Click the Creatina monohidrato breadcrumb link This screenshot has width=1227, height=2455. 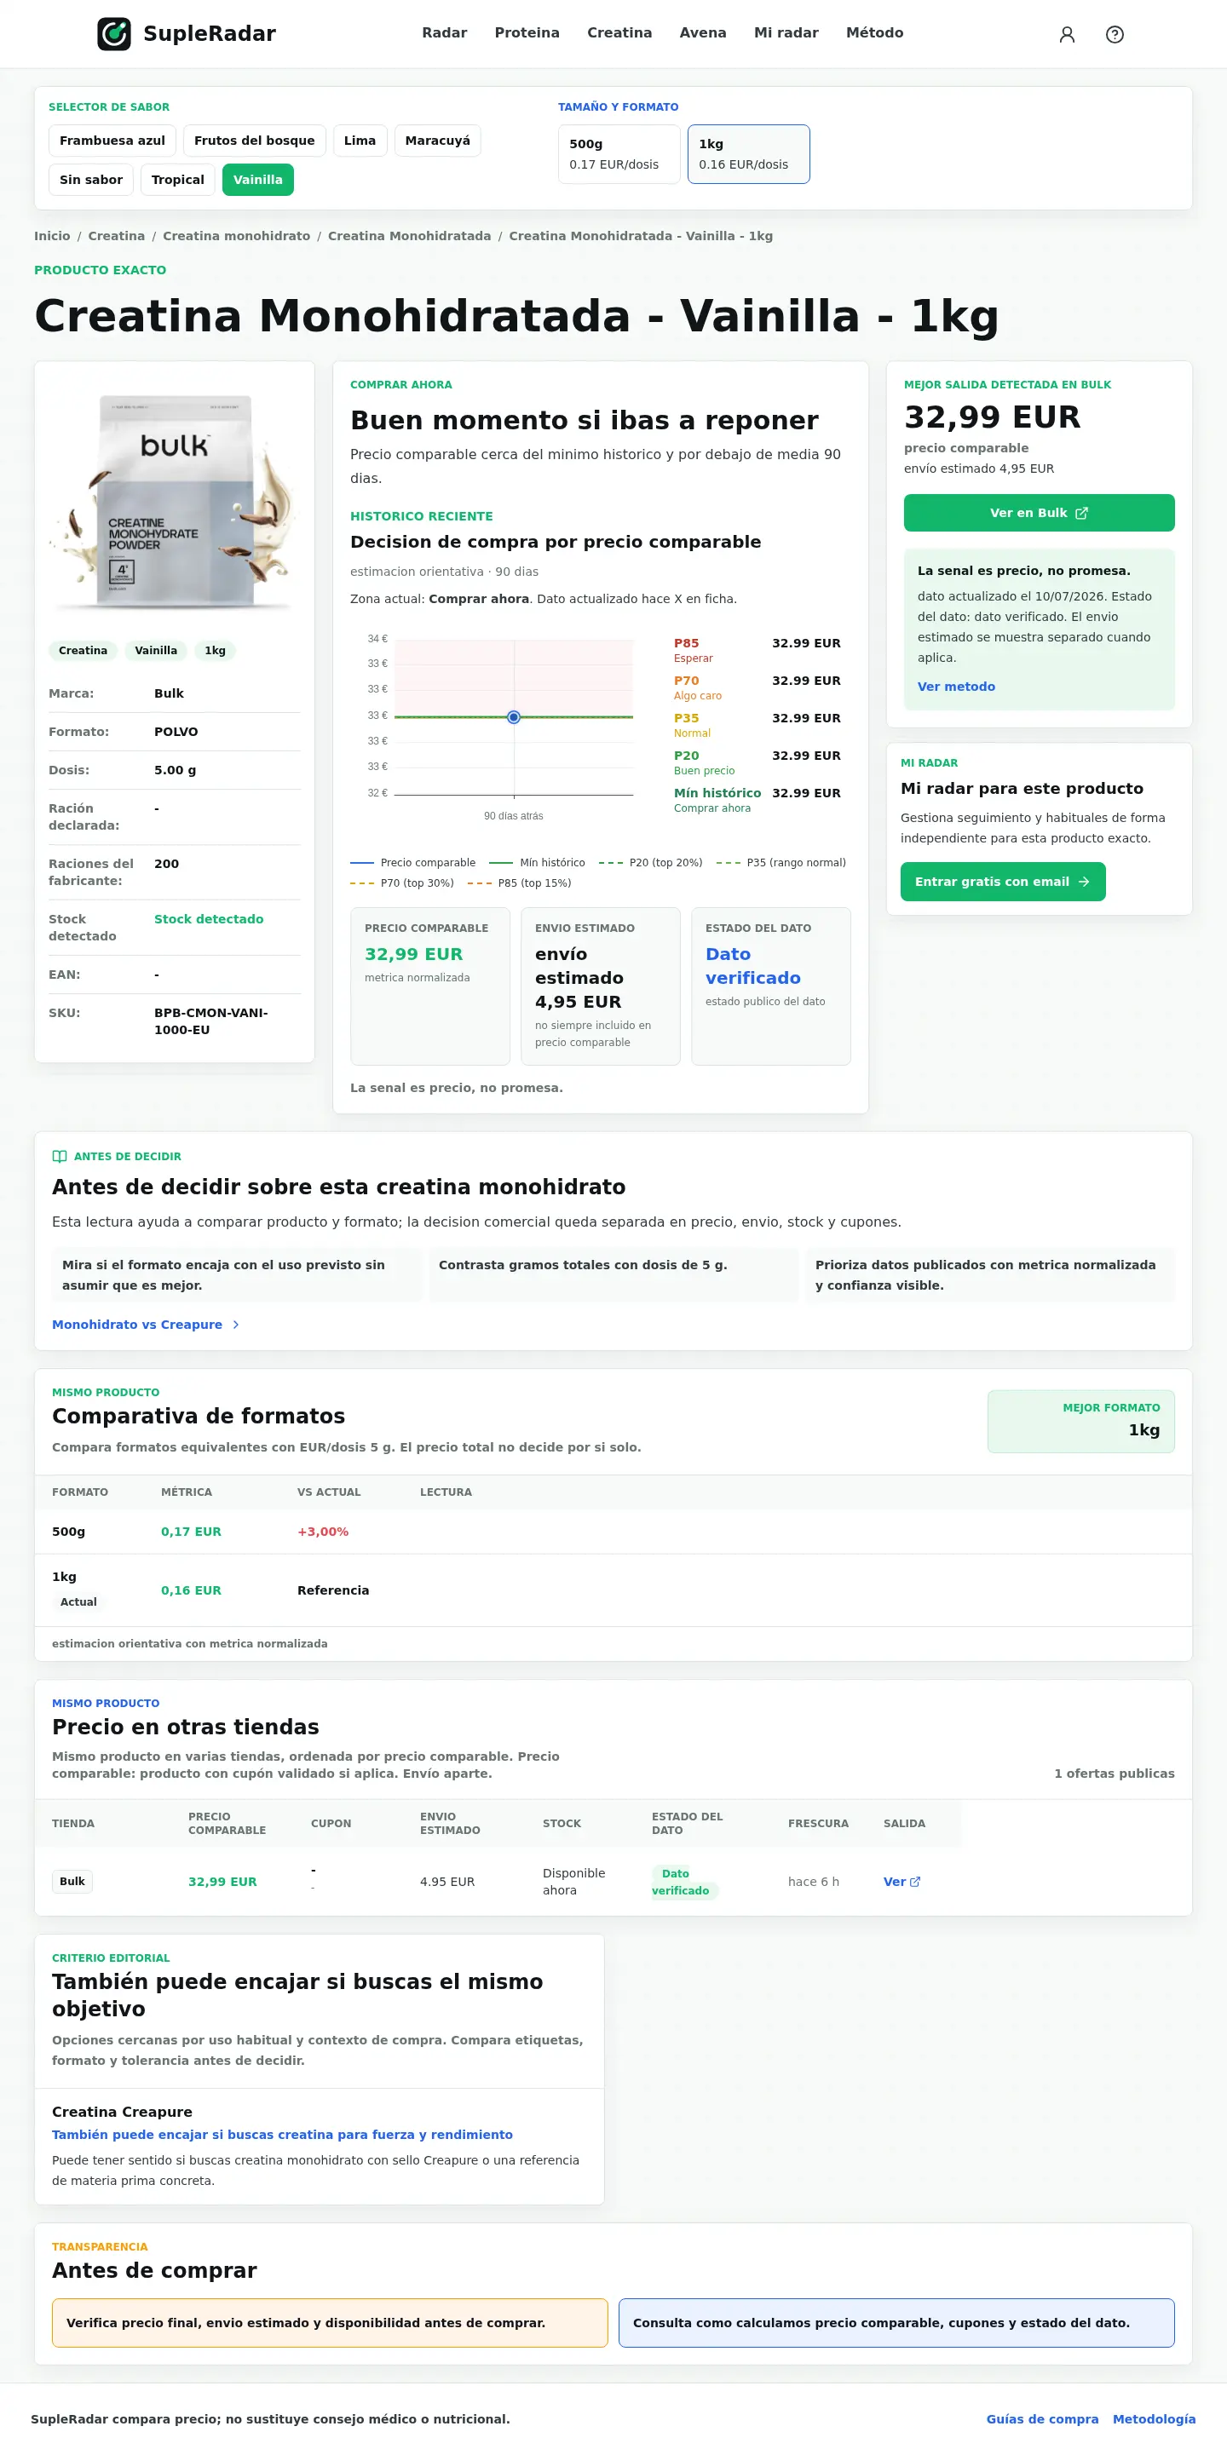coord(236,235)
